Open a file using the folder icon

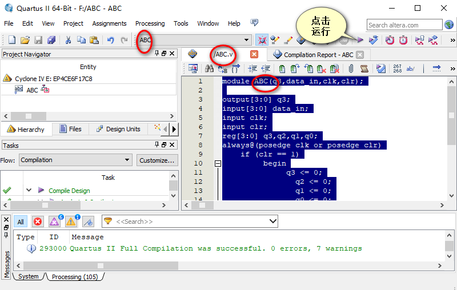point(25,40)
